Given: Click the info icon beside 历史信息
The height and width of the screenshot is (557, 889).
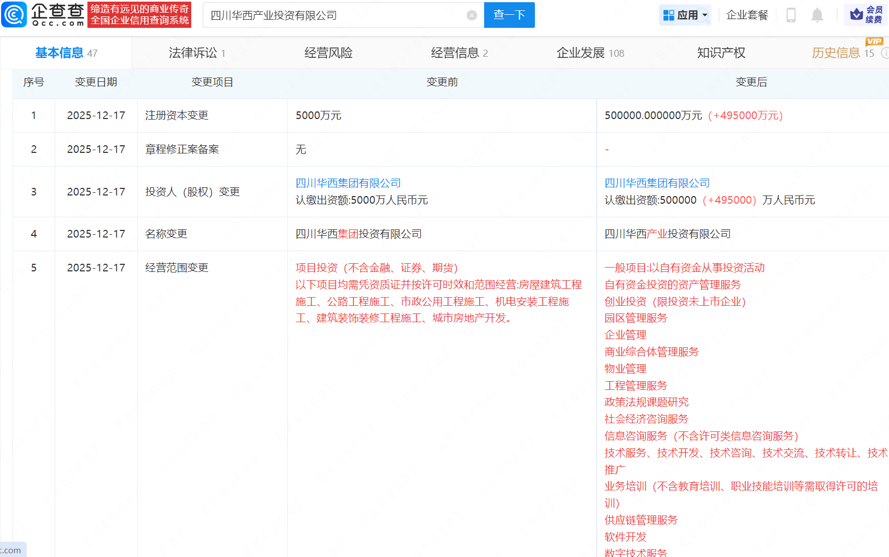Looking at the screenshot, I should click(885, 53).
